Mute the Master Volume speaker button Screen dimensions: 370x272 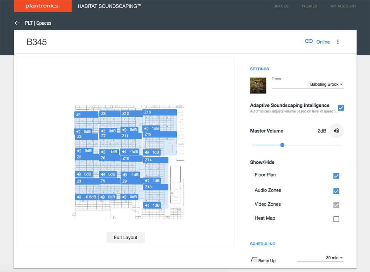click(x=336, y=131)
